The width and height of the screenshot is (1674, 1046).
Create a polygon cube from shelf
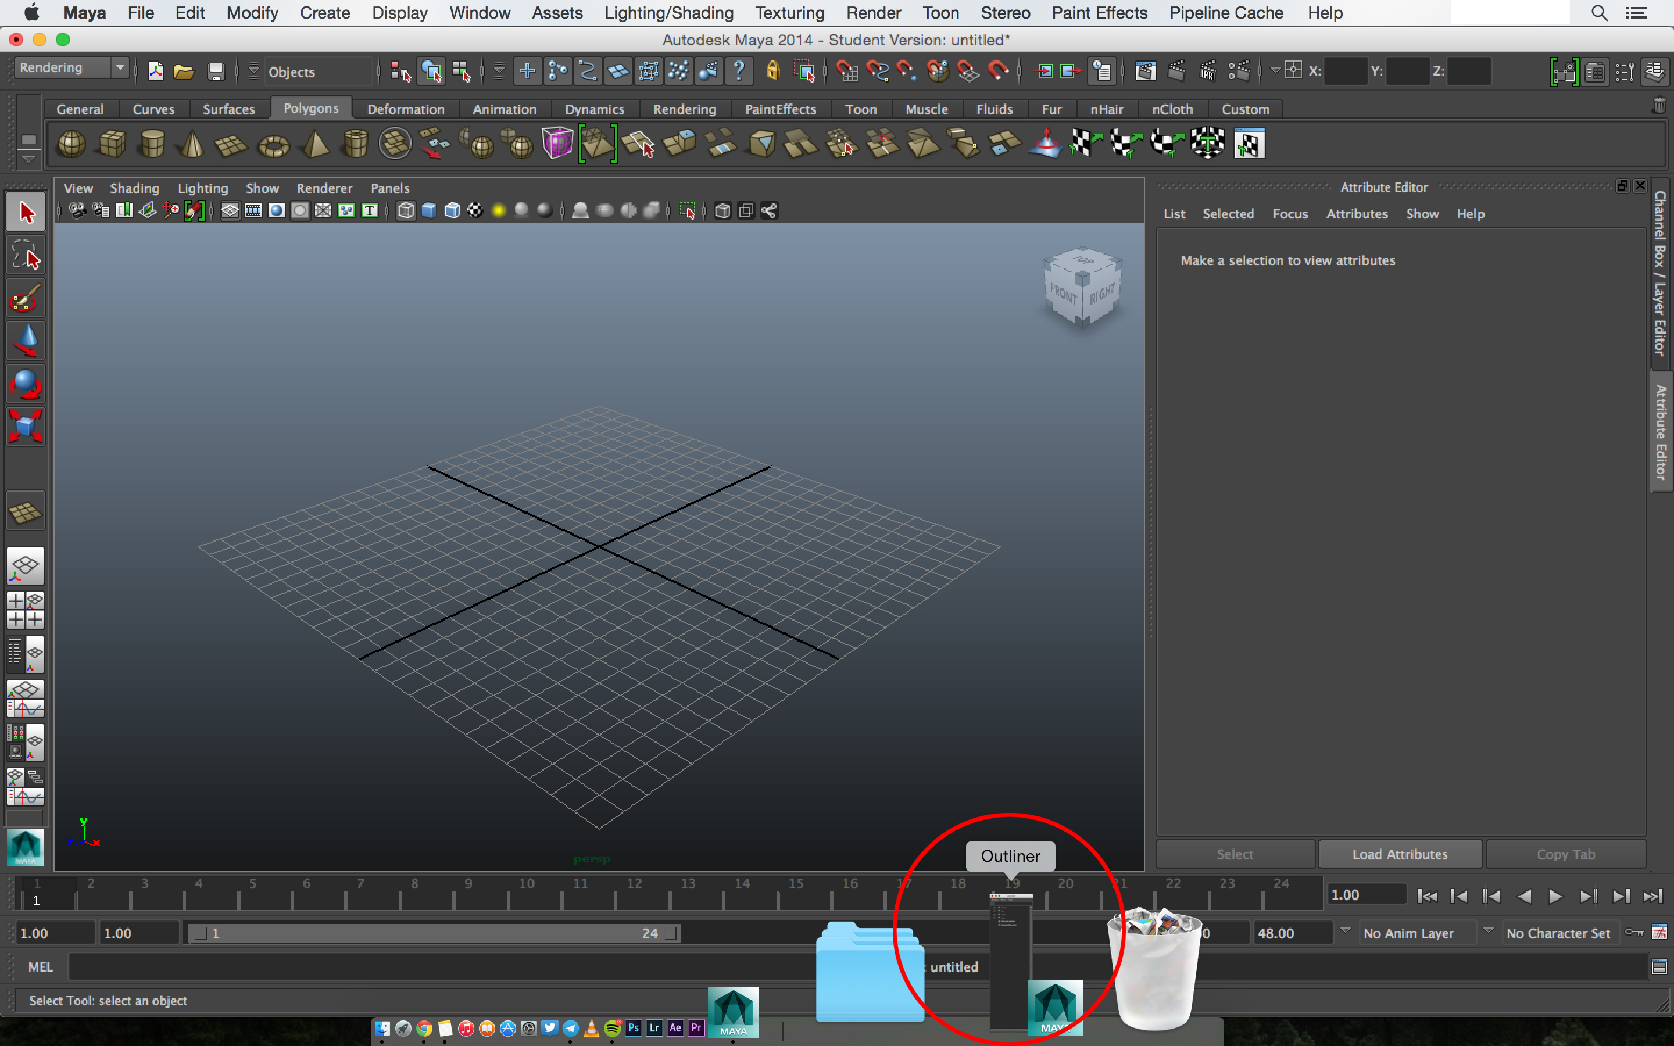coord(112,144)
